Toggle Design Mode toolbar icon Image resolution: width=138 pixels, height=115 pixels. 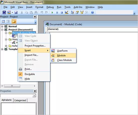click(x=66, y=12)
